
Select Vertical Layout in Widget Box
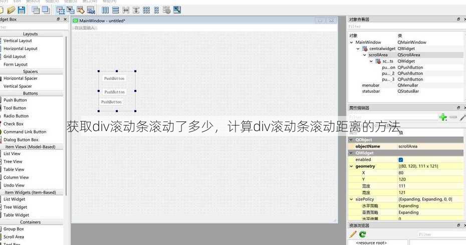coord(18,40)
